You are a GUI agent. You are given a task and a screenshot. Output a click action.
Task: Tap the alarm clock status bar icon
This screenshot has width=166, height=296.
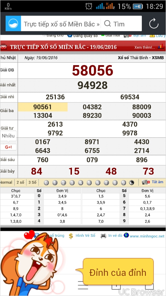tap(89, 6)
